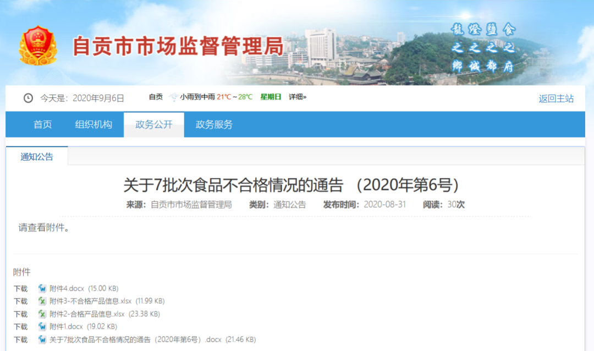
Task: Expand weather details via 详细» link
Action: [x=298, y=97]
